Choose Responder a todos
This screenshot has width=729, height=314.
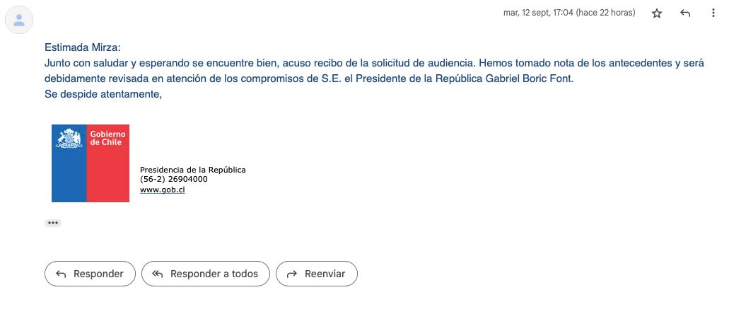pyautogui.click(x=205, y=274)
